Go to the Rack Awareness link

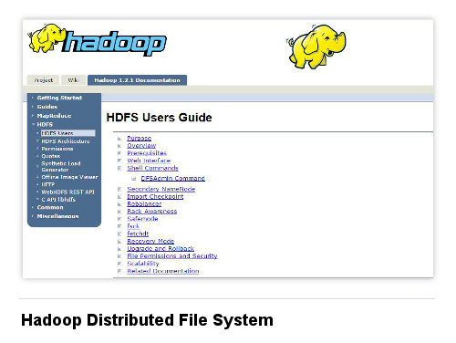152,212
